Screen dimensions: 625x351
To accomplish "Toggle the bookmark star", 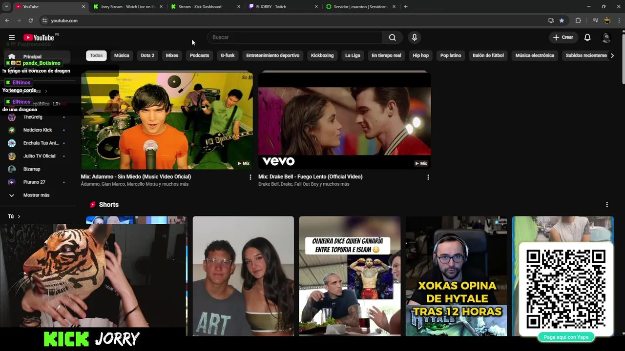I will tap(562, 20).
